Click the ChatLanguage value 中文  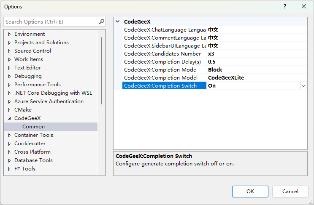[213, 30]
